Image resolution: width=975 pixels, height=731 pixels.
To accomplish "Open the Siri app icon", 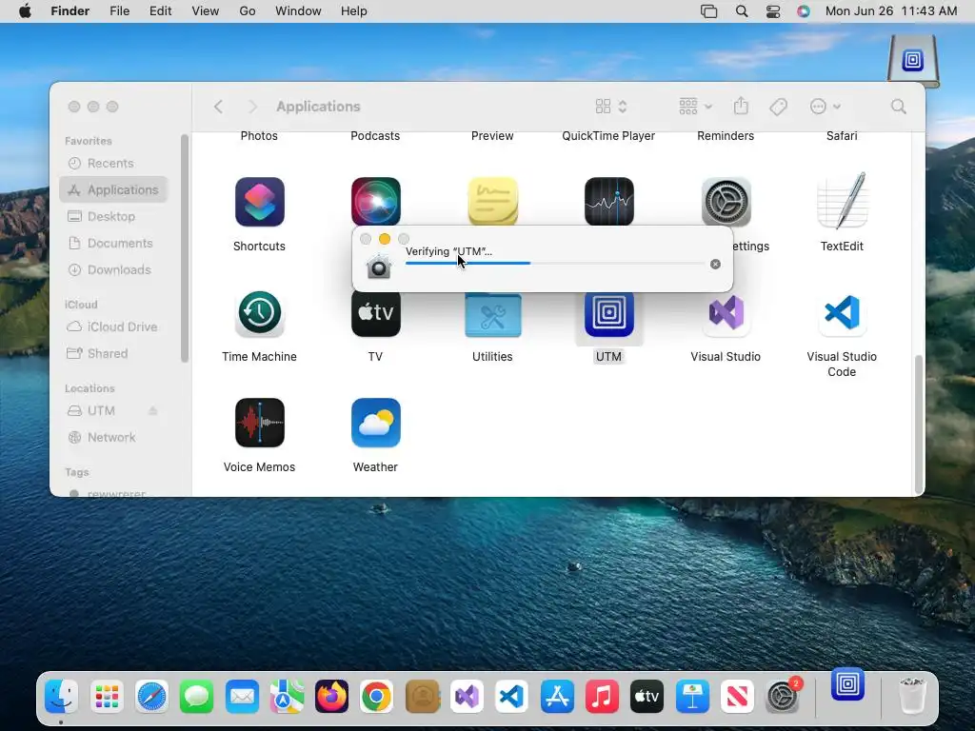I will (x=375, y=201).
